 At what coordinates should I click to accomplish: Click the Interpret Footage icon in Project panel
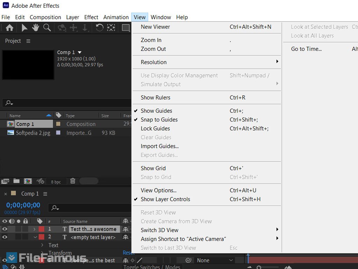5,181
